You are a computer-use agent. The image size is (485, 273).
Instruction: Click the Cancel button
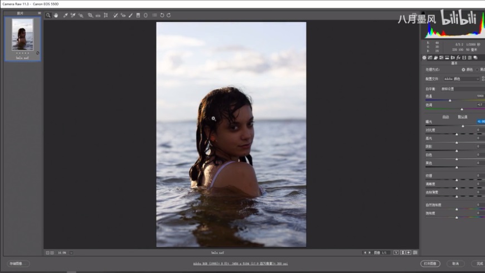[455, 264]
